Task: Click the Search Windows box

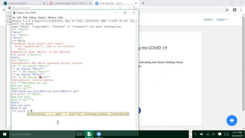Action: coord(42,134)
